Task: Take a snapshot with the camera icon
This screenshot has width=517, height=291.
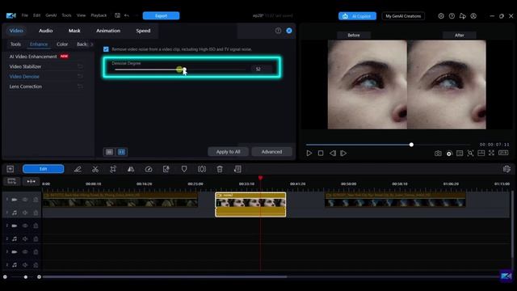Action: point(438,153)
